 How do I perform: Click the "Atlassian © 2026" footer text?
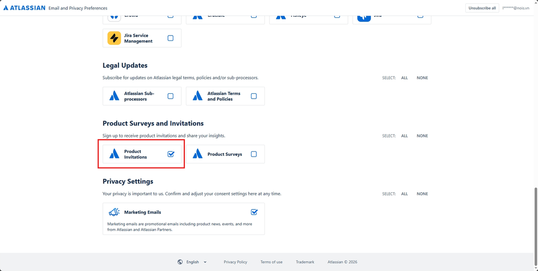343,262
